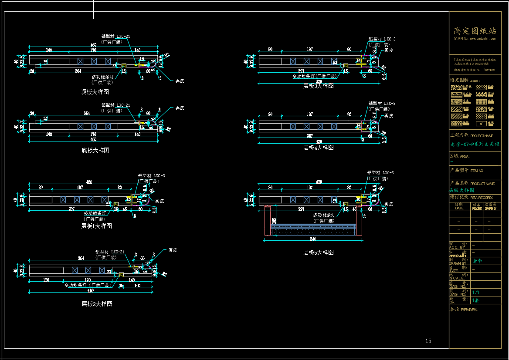This screenshot has width=509, height=360.
Task: Click the '区域 AREA' label
Action: [460, 156]
